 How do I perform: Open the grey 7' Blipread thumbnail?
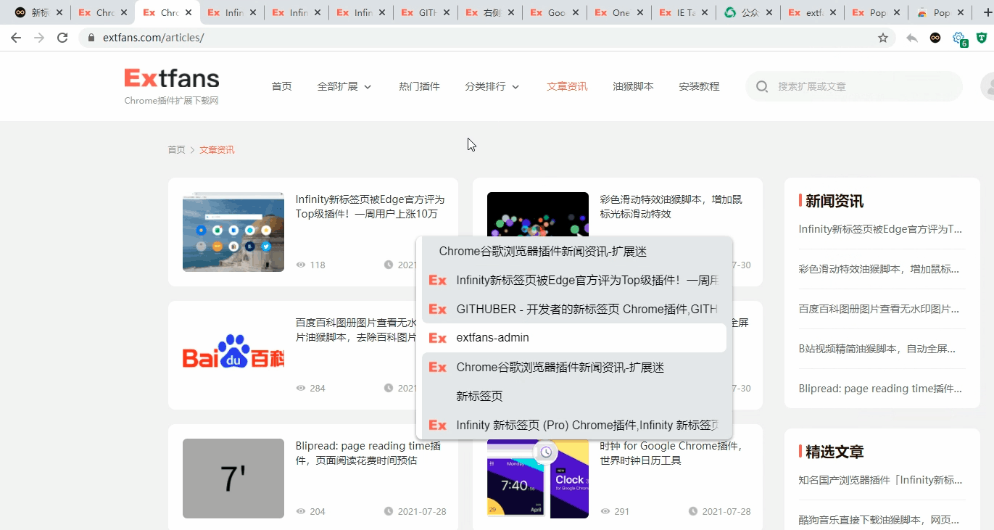233,479
